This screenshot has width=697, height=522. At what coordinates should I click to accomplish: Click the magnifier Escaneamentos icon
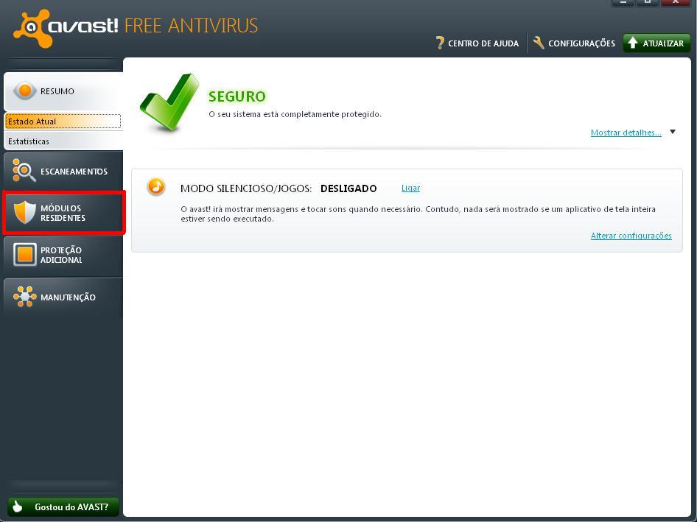click(24, 171)
